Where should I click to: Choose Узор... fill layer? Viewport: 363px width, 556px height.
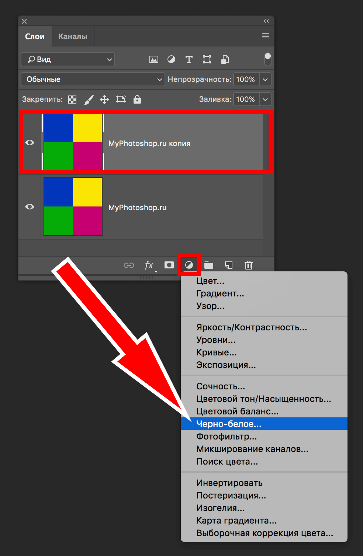pos(264,306)
